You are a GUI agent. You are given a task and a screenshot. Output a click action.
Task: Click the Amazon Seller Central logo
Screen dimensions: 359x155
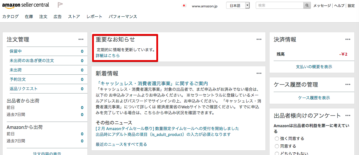pos(26,5)
